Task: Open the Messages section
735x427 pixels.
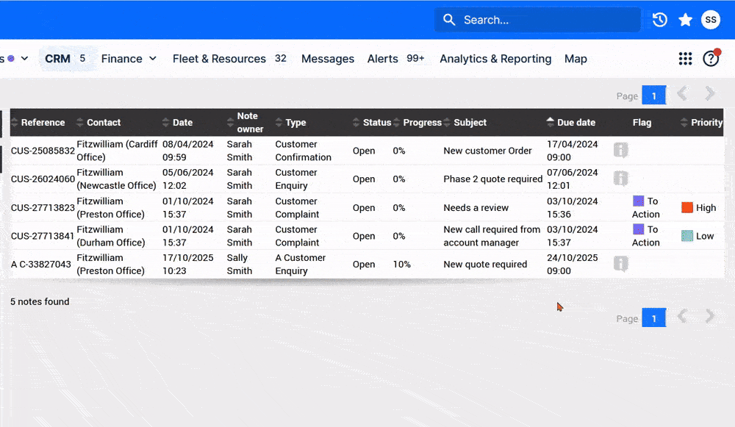Action: (328, 59)
